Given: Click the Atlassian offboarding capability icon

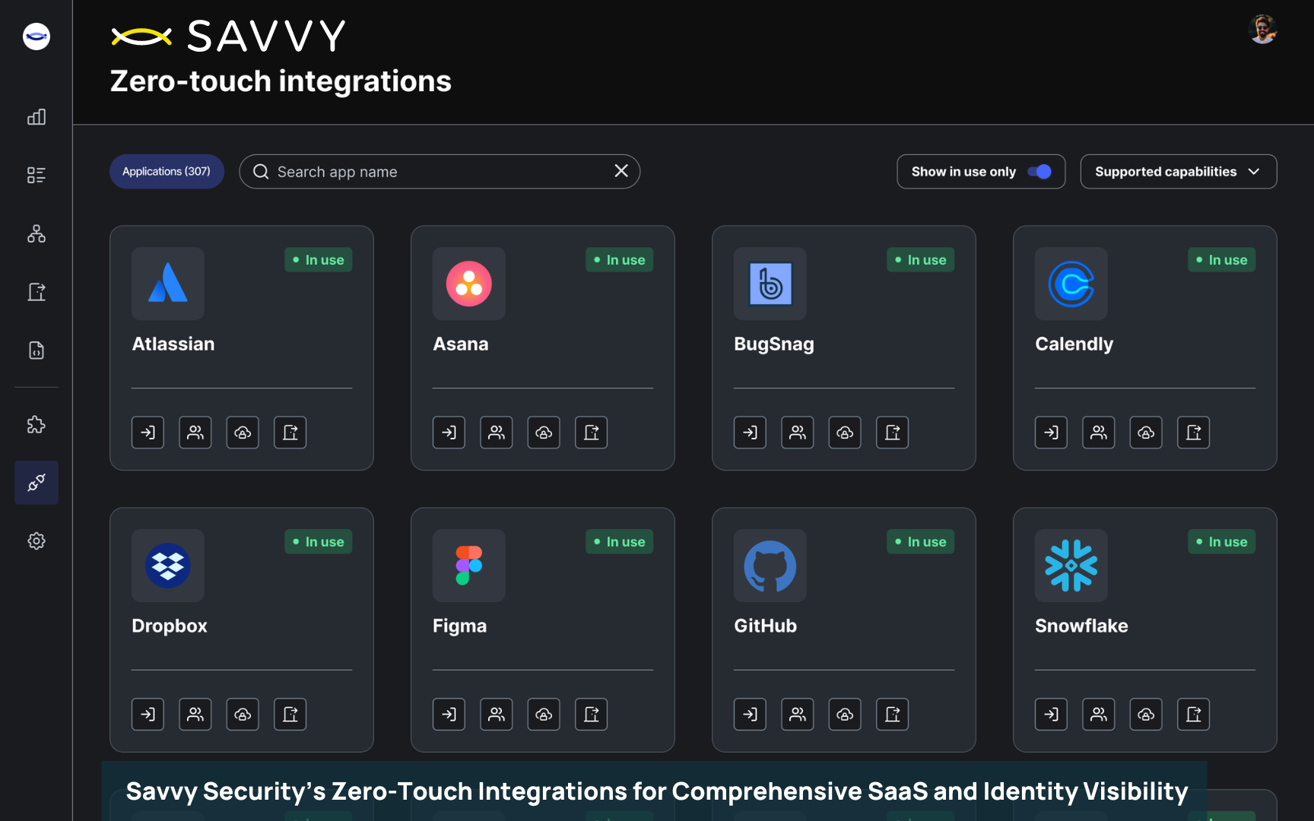Looking at the screenshot, I should pos(290,433).
